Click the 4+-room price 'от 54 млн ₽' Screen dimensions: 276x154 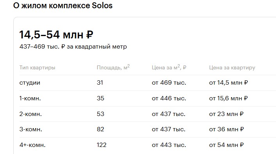point(226,145)
